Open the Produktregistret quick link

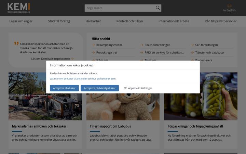(x=107, y=53)
